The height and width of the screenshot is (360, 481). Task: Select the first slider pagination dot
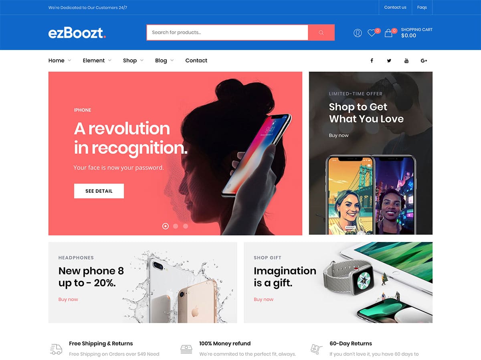click(x=165, y=226)
